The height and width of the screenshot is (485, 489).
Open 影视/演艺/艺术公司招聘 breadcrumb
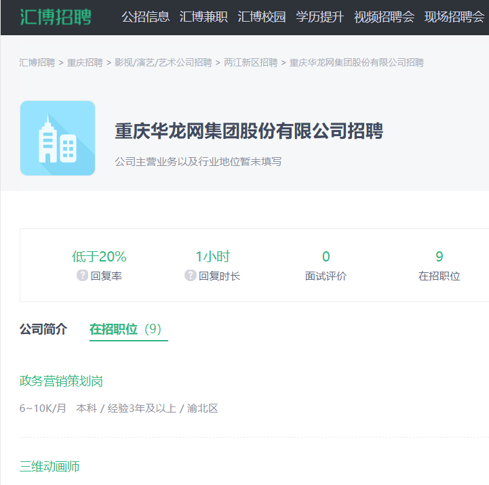[163, 62]
